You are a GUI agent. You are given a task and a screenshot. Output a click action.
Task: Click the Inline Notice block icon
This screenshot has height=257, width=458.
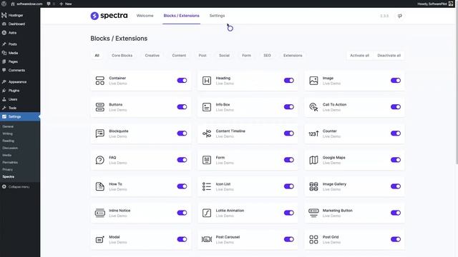100,213
